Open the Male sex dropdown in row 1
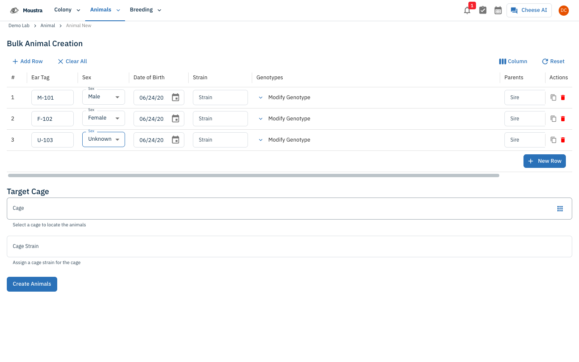 click(x=103, y=97)
